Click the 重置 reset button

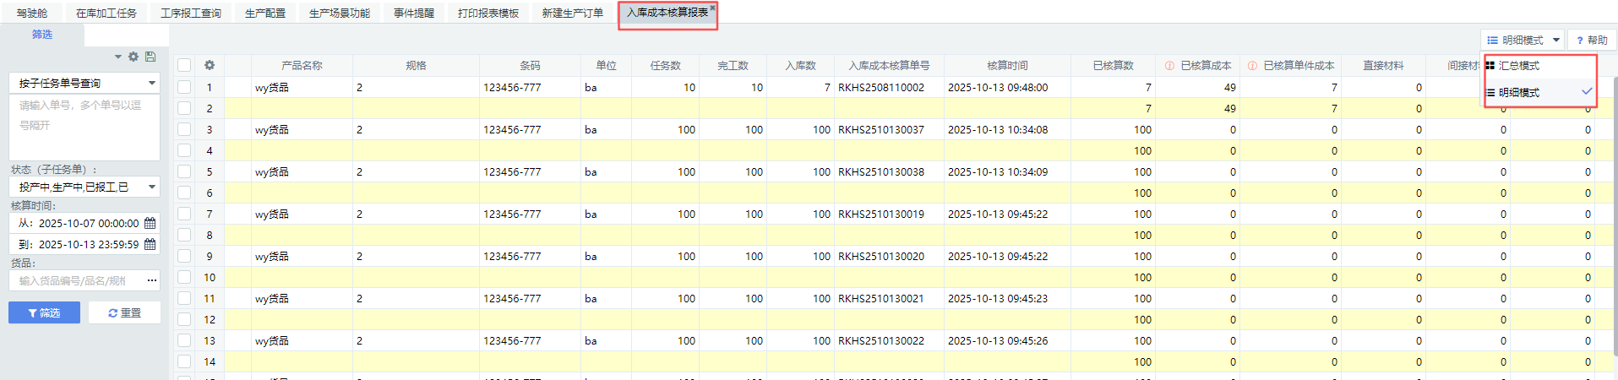125,312
